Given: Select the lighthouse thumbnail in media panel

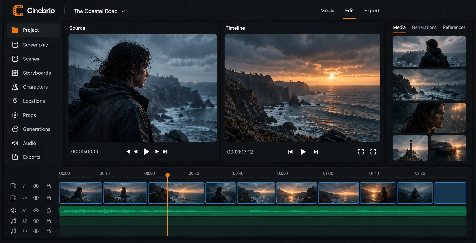Looking at the screenshot, I should 411,148.
